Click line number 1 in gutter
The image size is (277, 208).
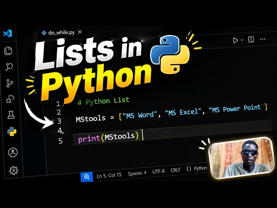click(58, 104)
